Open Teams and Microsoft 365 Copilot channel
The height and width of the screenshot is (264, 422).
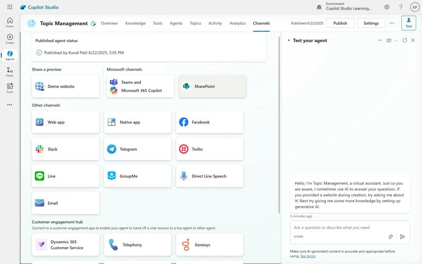tap(140, 86)
